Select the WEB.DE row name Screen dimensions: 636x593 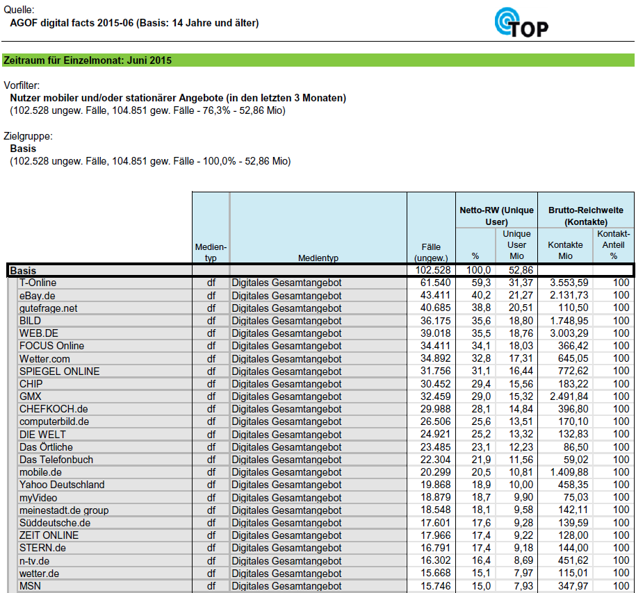[x=39, y=333]
